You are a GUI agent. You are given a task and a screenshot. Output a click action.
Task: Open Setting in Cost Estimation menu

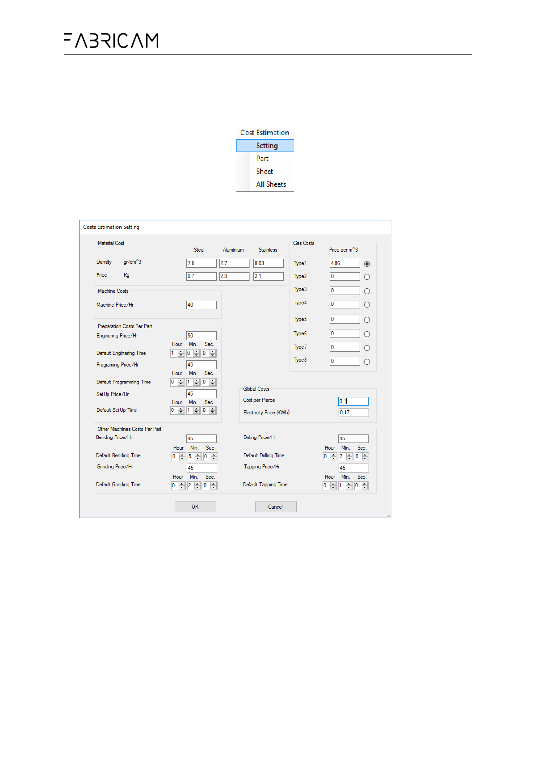[267, 146]
